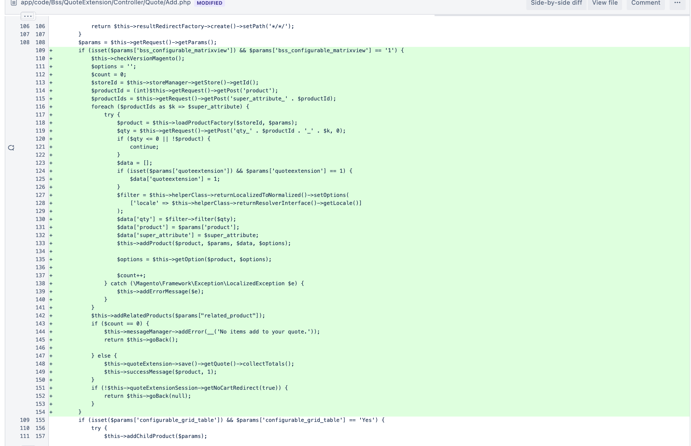
Task: Open the Add.php file path link
Action: pos(105,3)
